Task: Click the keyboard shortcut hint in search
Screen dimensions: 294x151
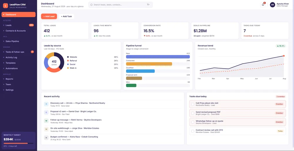Action: click(x=148, y=5)
